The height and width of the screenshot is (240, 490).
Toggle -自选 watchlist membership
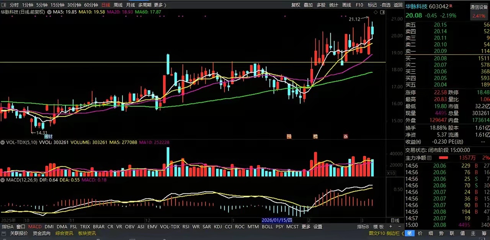point(385,5)
